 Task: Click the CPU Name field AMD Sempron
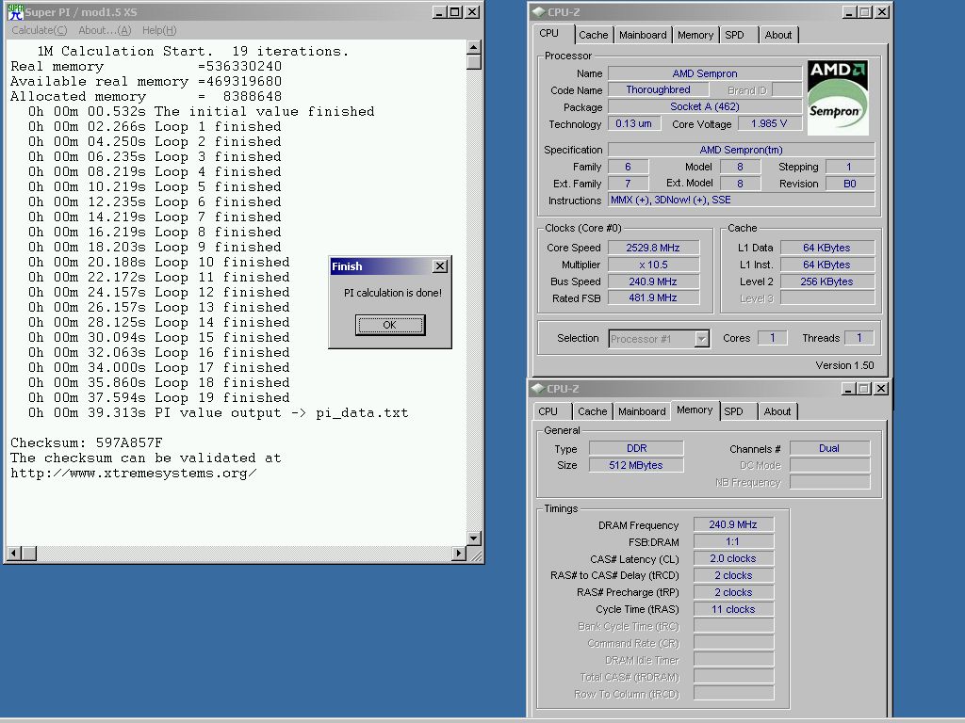(705, 73)
